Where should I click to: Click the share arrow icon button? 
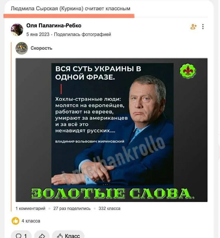point(42,235)
